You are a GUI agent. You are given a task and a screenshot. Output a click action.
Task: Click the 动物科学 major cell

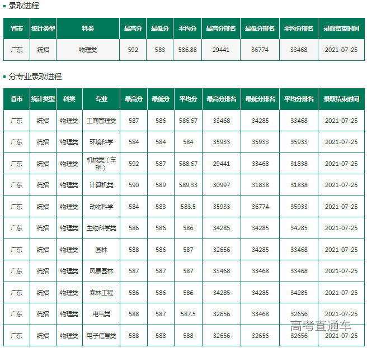point(101,207)
